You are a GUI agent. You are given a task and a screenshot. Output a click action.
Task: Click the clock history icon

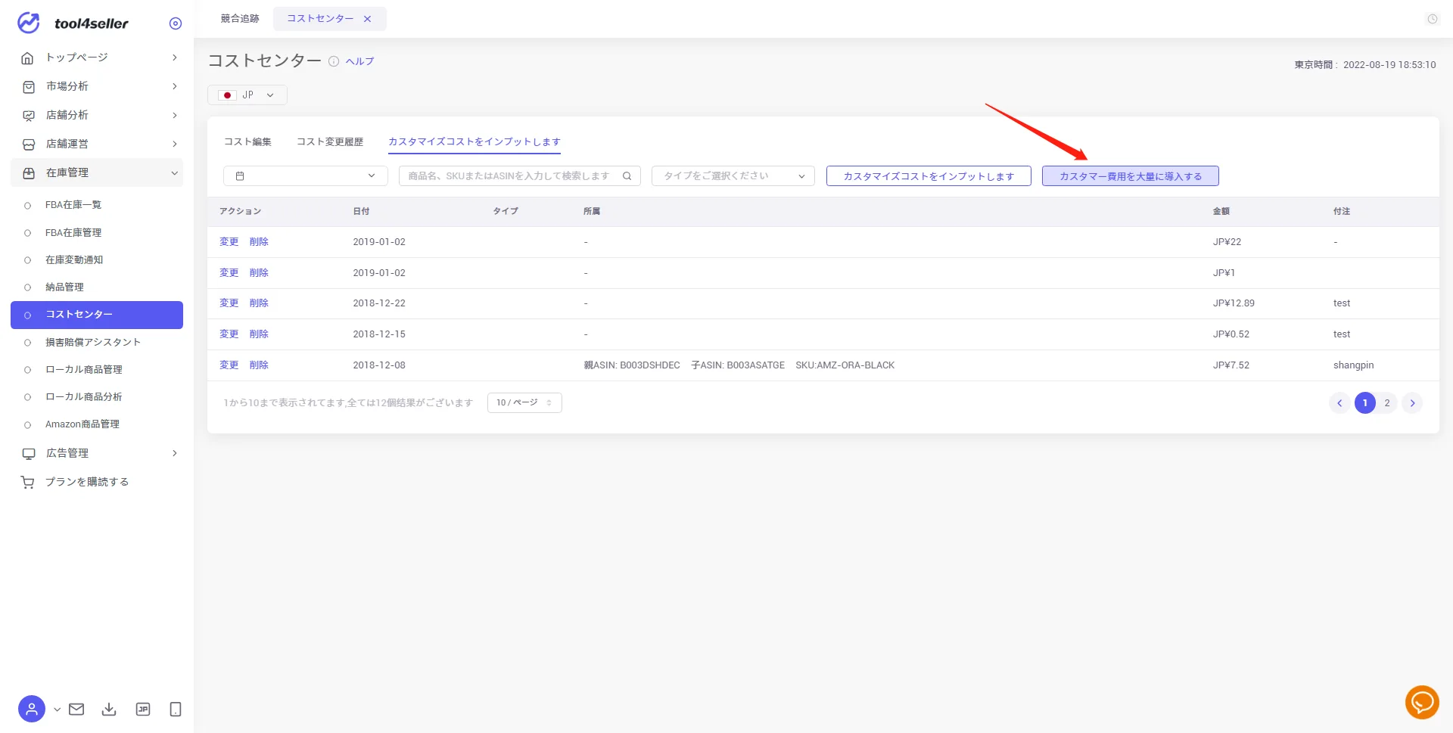point(1432,19)
